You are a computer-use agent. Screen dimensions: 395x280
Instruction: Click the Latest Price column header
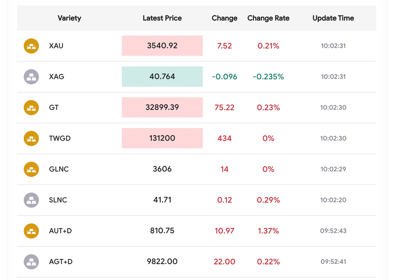point(162,18)
